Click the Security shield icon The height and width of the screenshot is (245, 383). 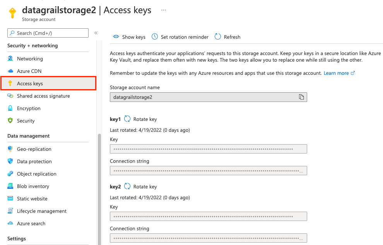[10, 121]
